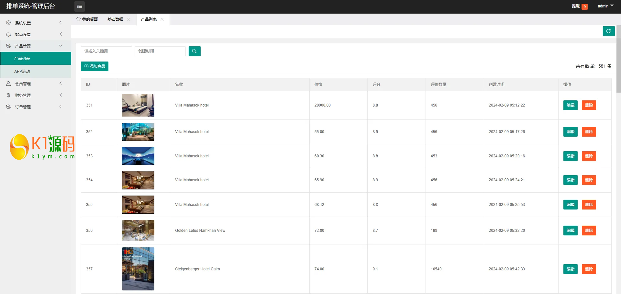Viewport: 621px width, 294px height.
Task: Click the 财务管理 dollar icon
Action: click(x=8, y=95)
